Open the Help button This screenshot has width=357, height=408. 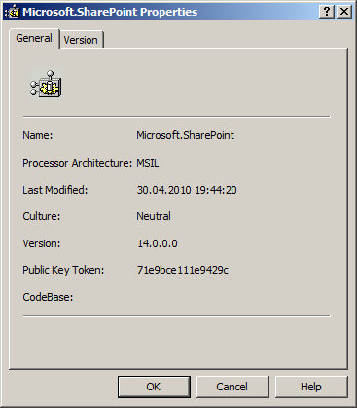coord(311,387)
